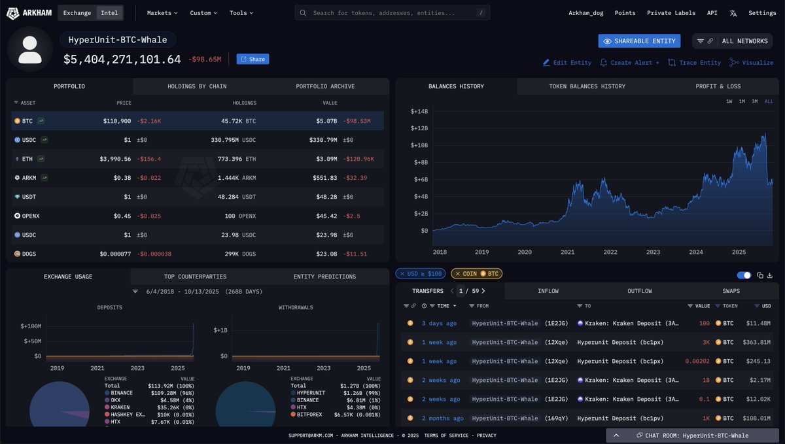
Task: Open the language translation icon
Action: (733, 13)
